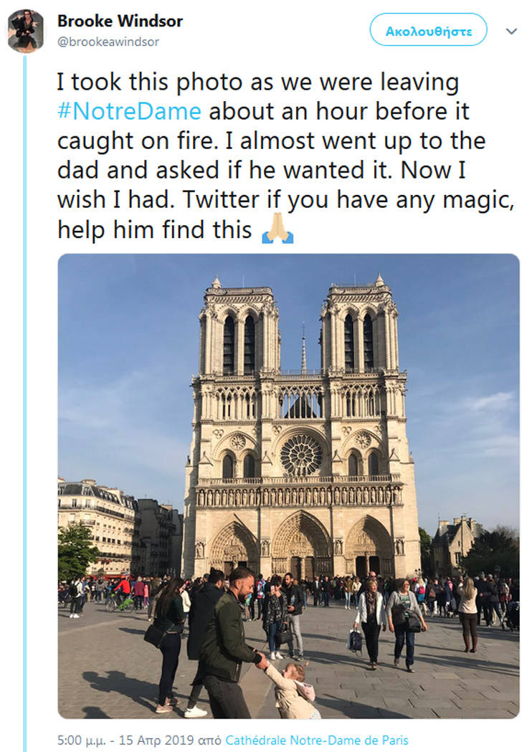Image resolution: width=527 pixels, height=752 pixels.
Task: Click the green tree at photo's left
Action: click(75, 551)
